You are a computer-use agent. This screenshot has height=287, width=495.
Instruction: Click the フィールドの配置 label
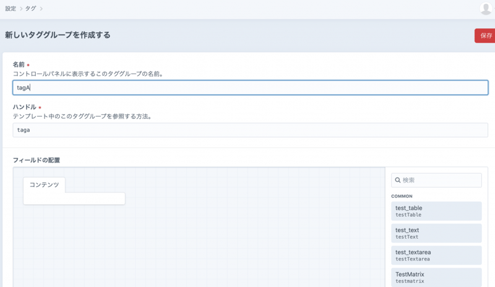point(37,160)
